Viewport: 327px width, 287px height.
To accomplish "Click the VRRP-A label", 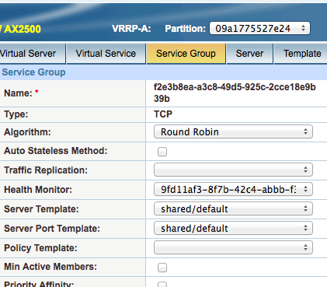I will [x=131, y=29].
